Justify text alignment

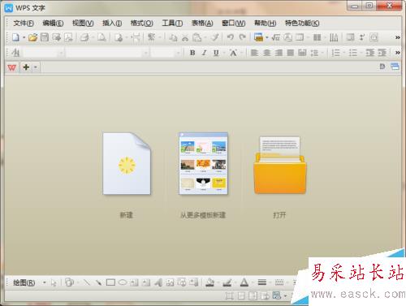(291, 53)
